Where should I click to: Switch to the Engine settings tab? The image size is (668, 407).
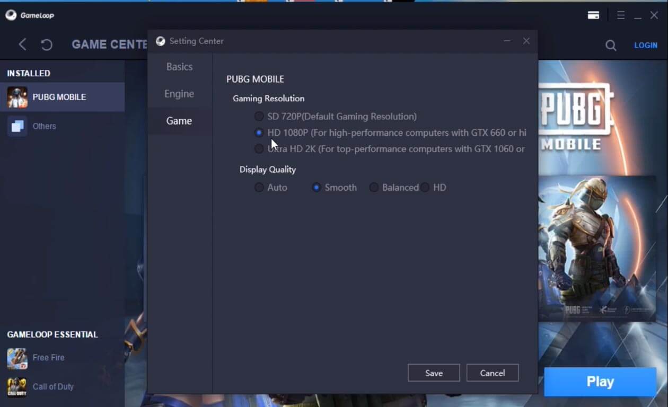point(180,94)
